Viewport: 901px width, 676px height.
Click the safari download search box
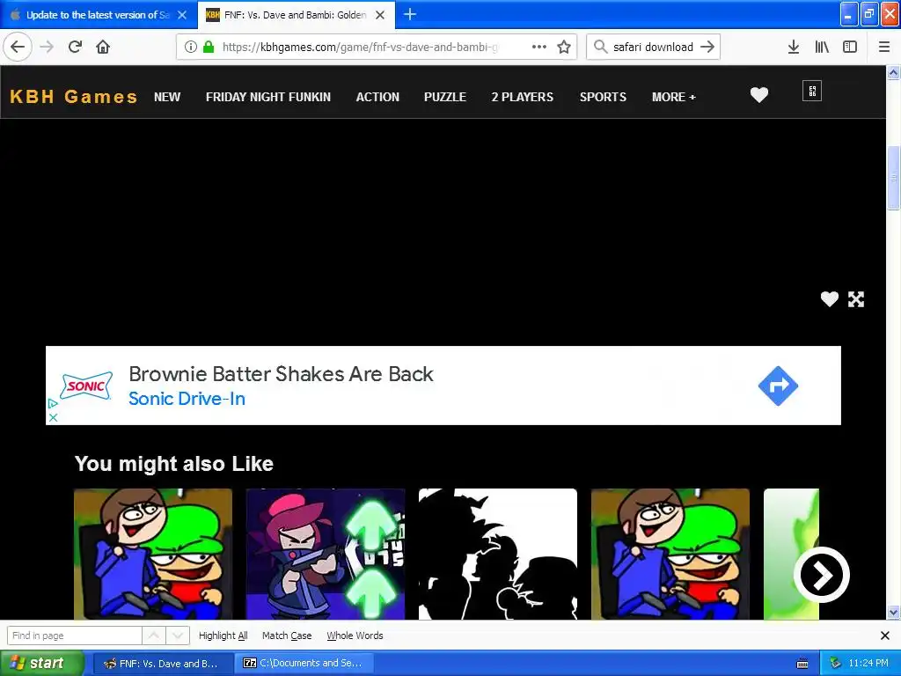653,47
